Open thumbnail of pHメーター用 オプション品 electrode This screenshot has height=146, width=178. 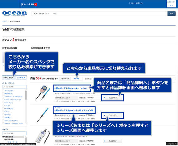pos(43,115)
